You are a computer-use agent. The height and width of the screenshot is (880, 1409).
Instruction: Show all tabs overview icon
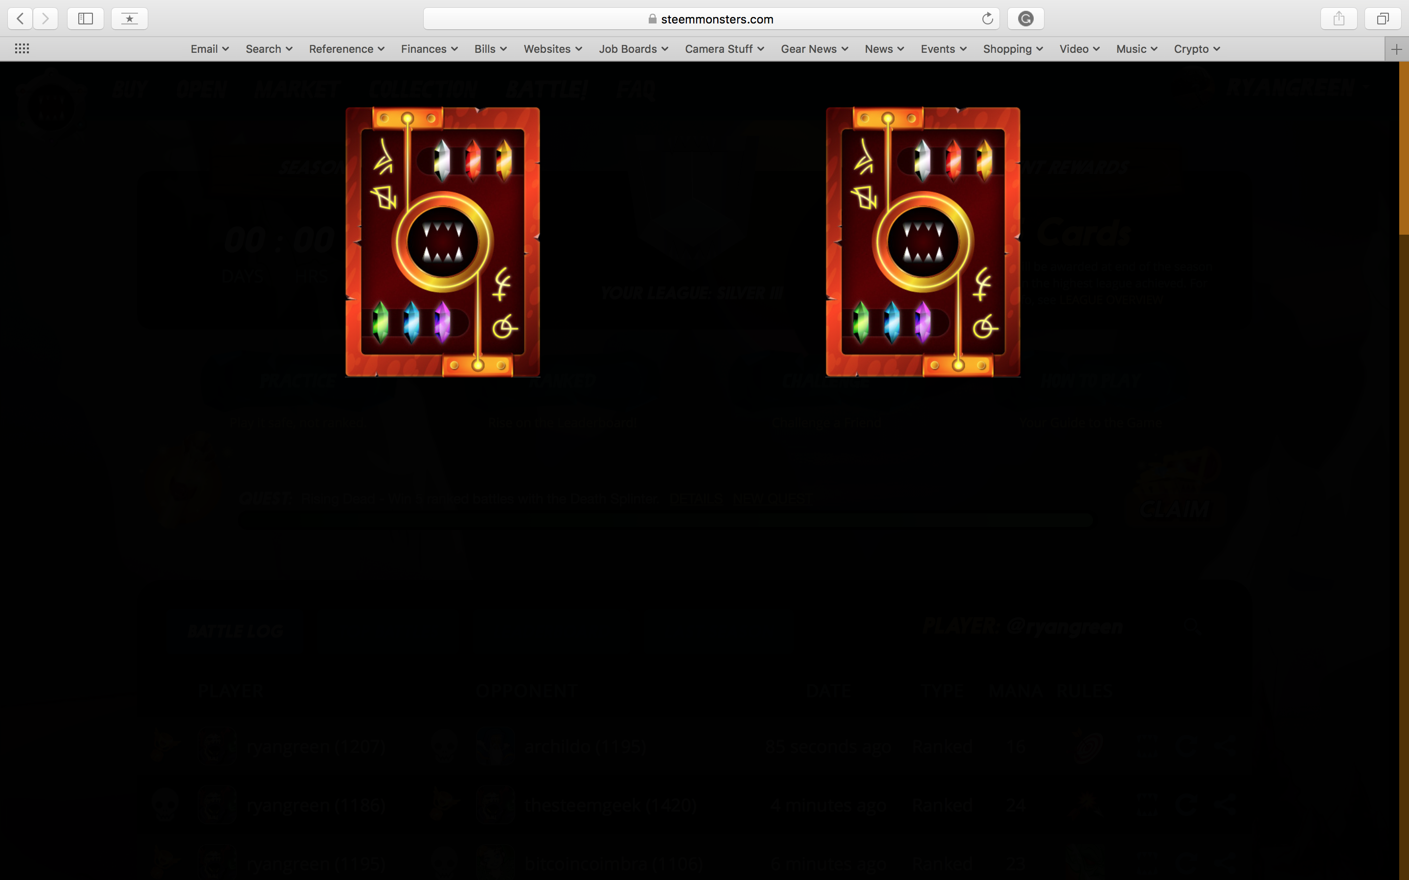tap(1382, 19)
